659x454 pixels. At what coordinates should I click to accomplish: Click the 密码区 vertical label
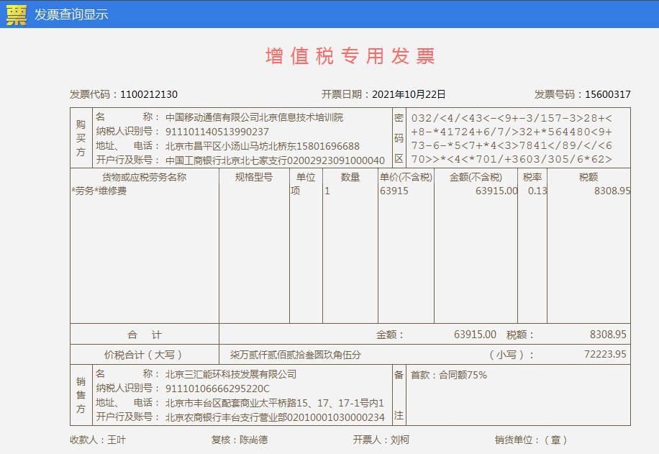399,138
